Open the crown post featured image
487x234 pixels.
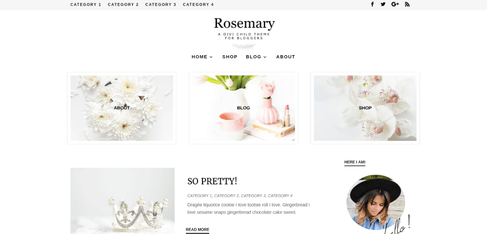(122, 201)
